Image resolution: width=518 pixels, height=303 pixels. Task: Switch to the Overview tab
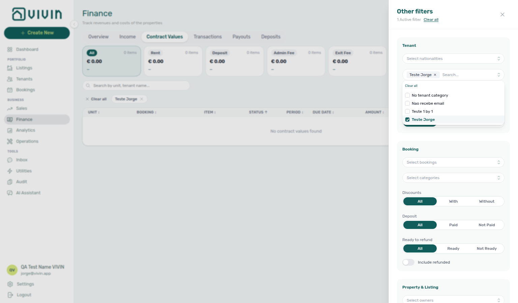[98, 37]
